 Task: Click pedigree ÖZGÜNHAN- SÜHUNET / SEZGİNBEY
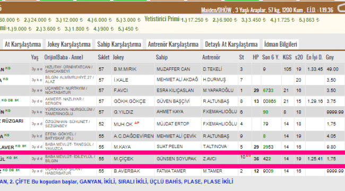point(67,124)
